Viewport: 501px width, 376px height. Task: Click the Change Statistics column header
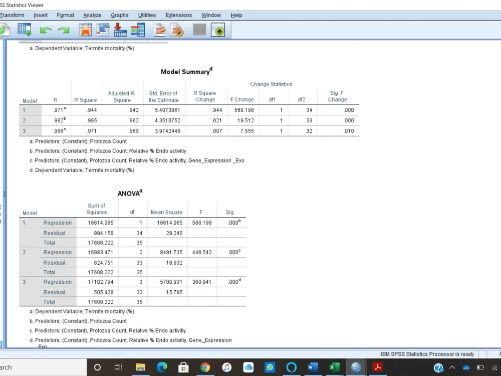coord(271,84)
